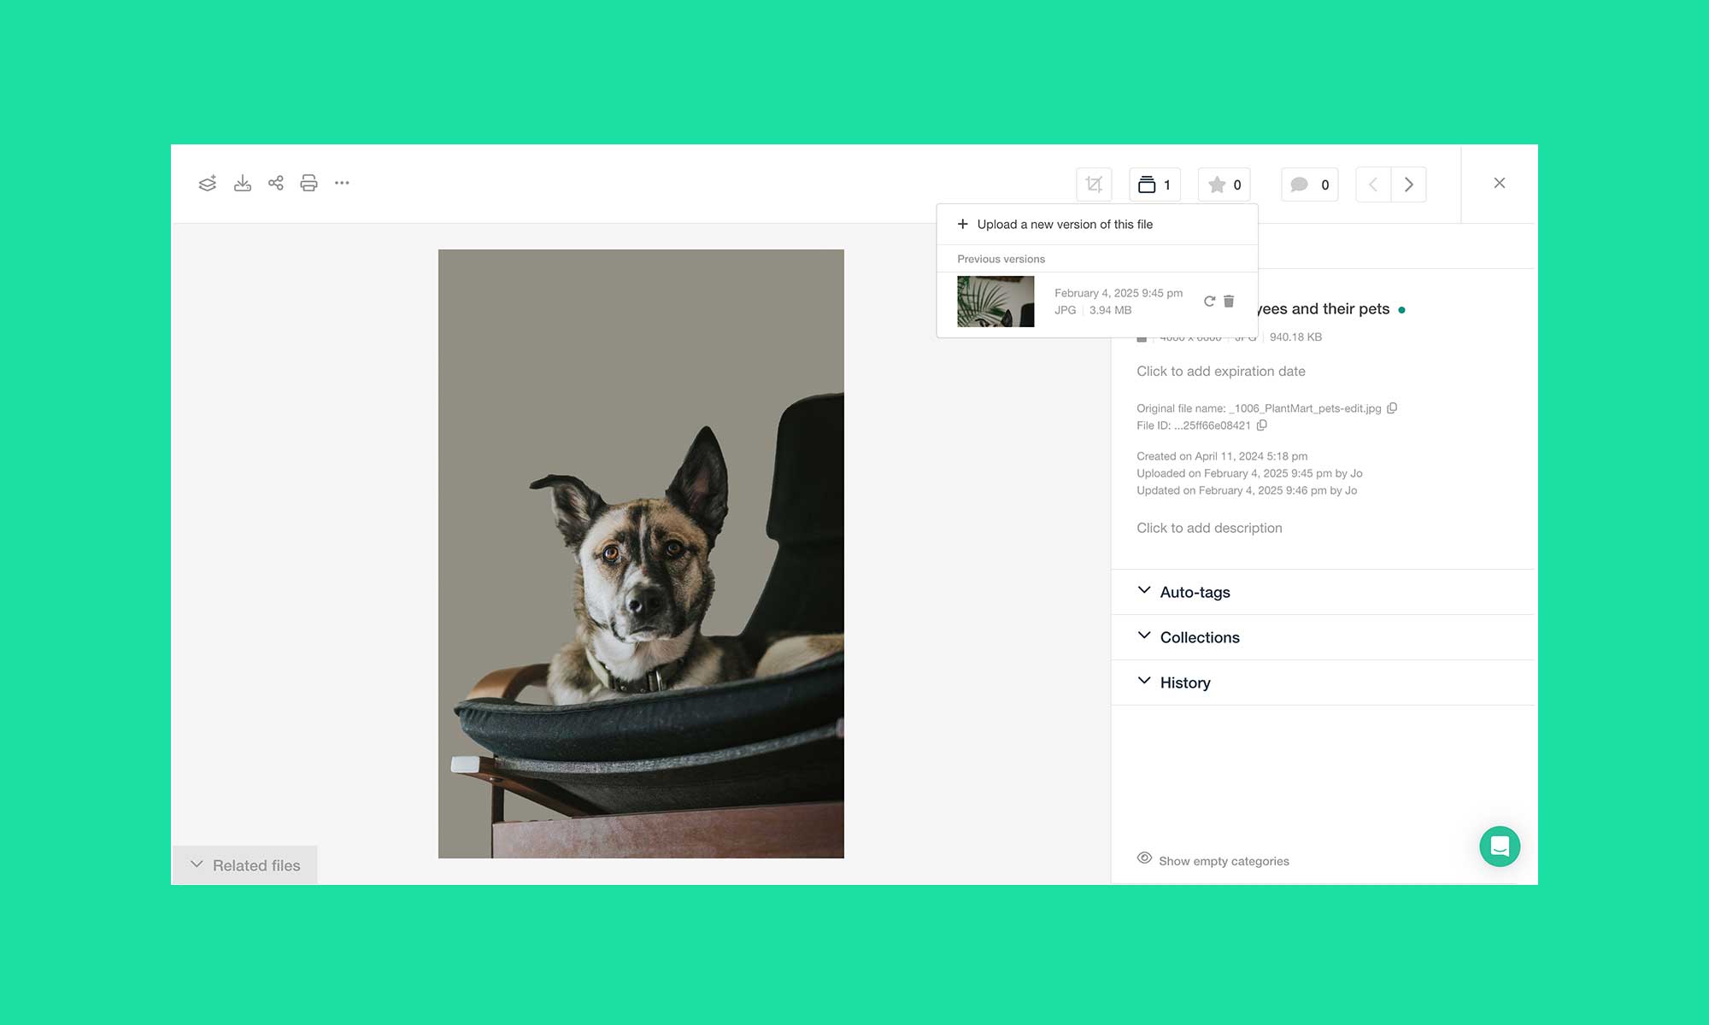Restore the previous version from February 4

1209,302
